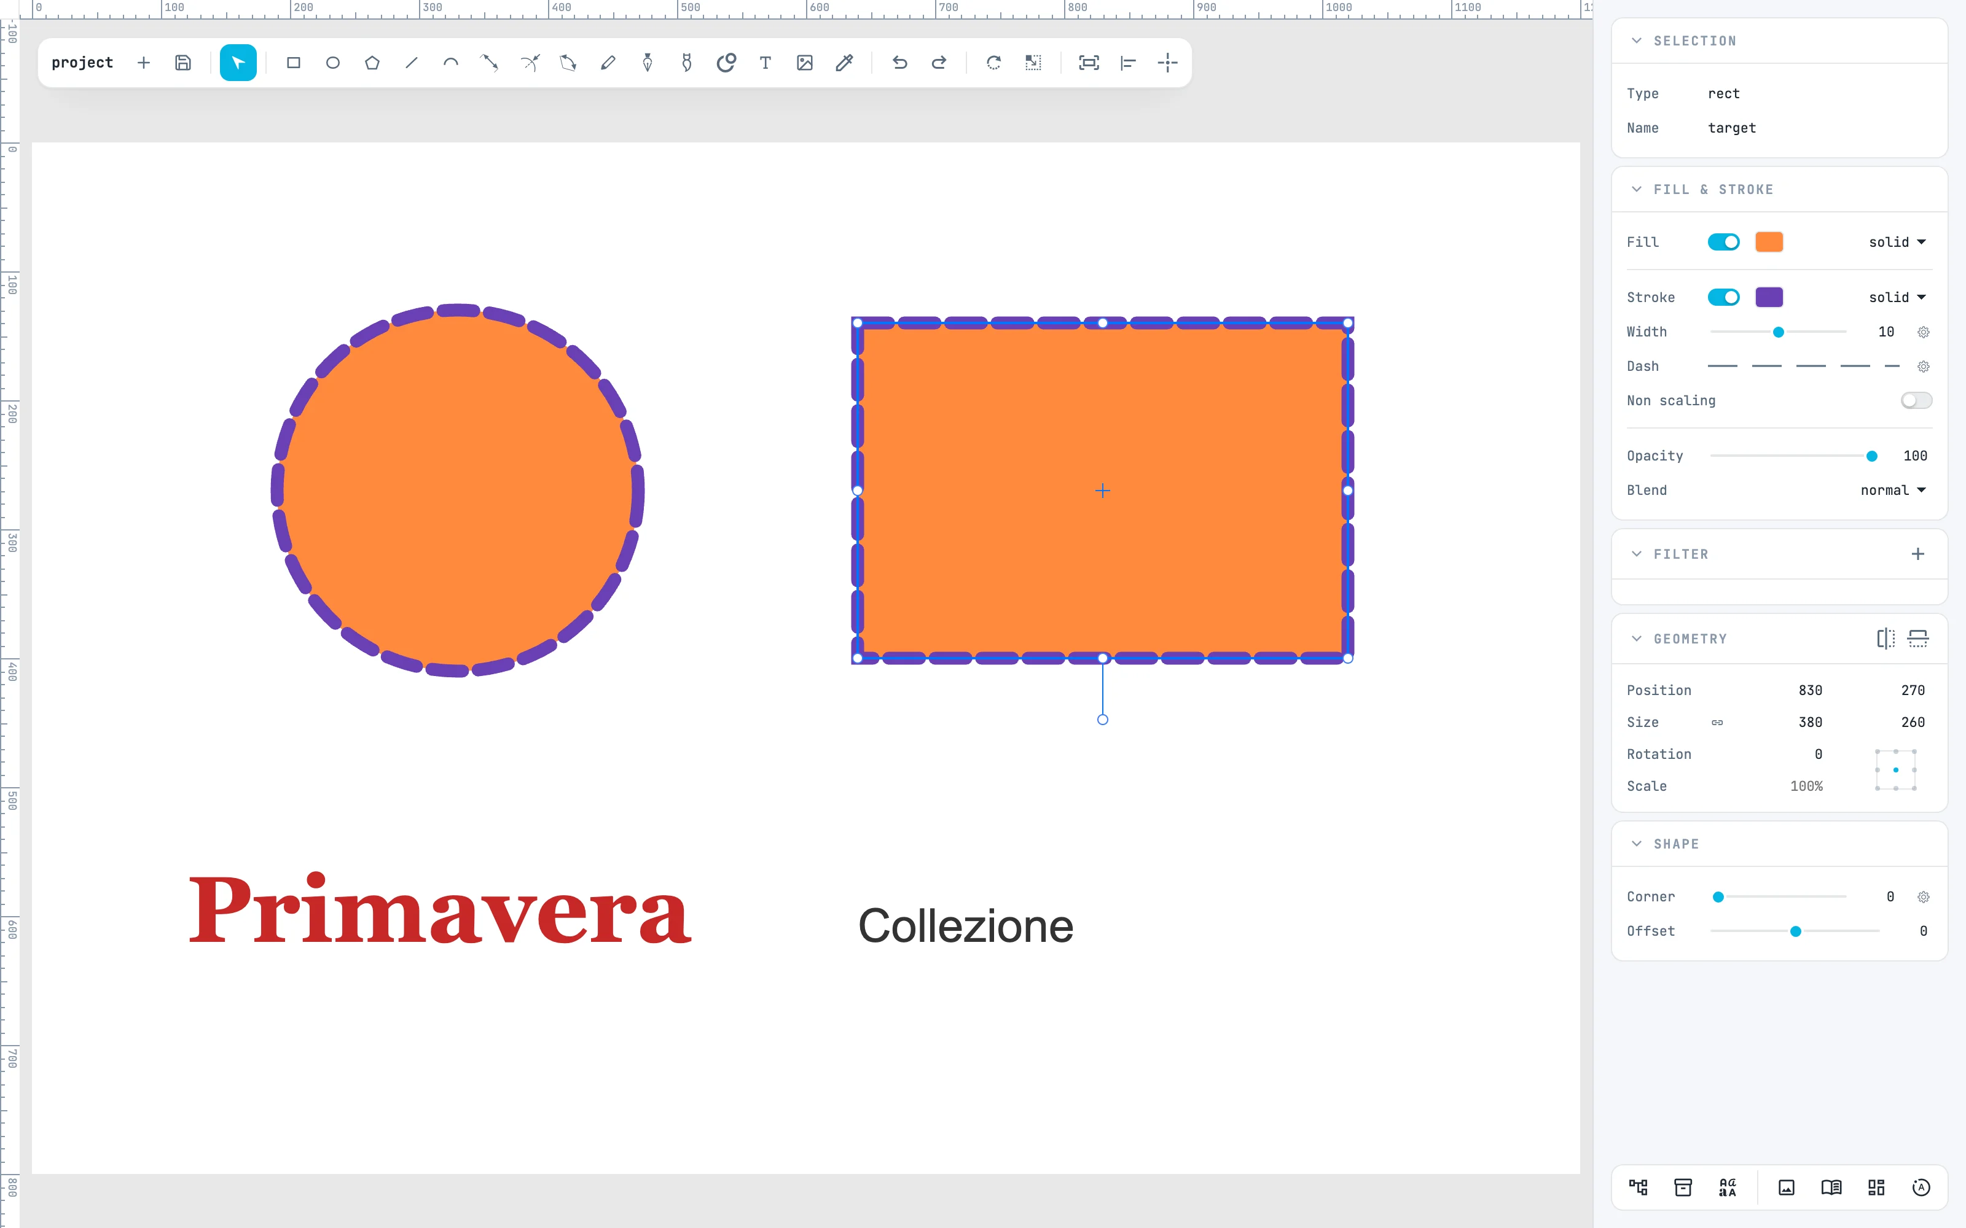This screenshot has width=1966, height=1228.
Task: Toggle the Stroke switch off
Action: click(1723, 297)
